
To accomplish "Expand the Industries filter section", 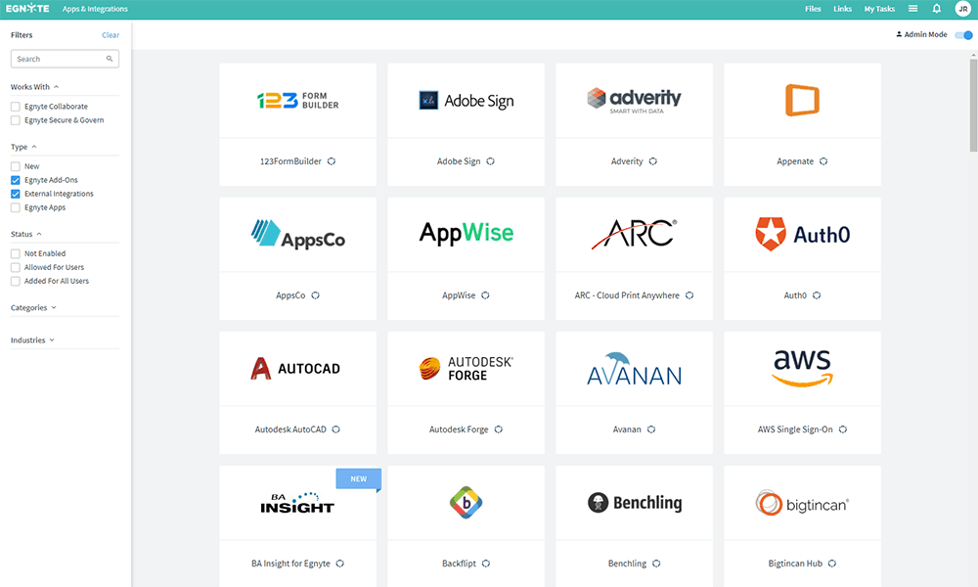I will pos(32,340).
